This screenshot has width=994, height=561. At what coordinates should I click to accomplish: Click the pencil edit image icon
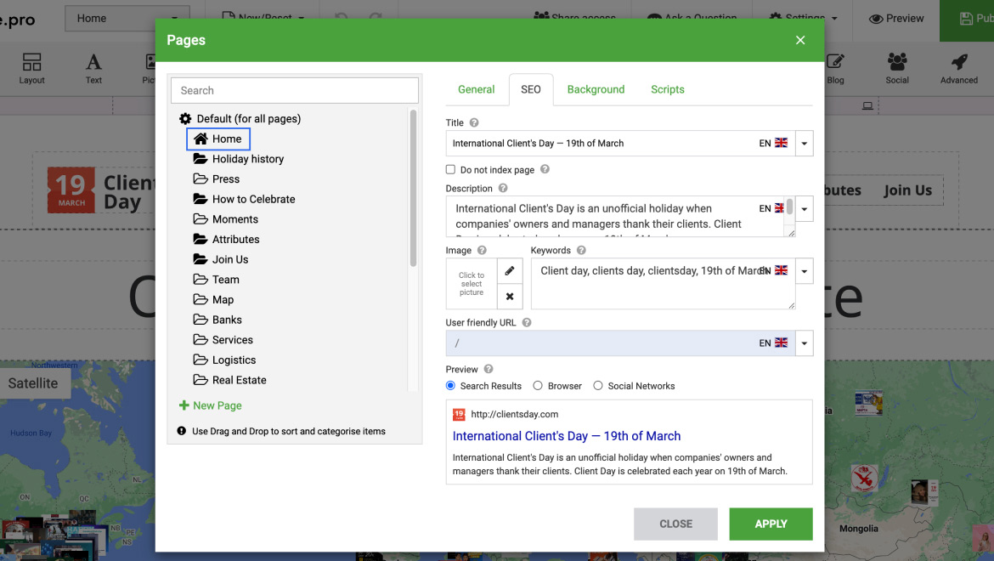click(510, 271)
